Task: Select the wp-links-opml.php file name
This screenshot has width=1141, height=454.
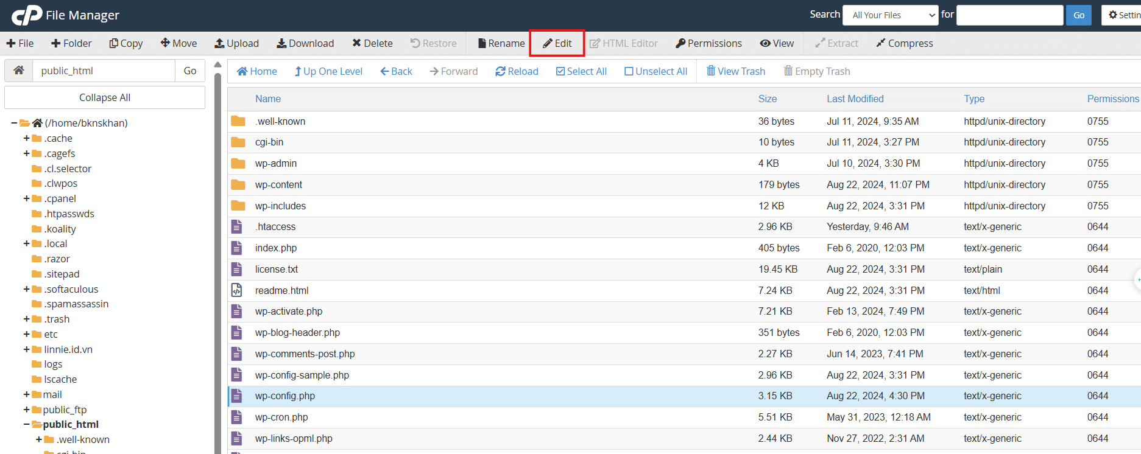Action: [x=294, y=438]
